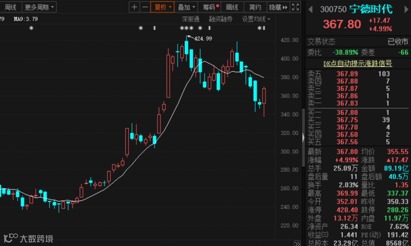This screenshot has height=246, width=411.
Task: Click the PE(动) 191.42 value
Action: point(398,235)
